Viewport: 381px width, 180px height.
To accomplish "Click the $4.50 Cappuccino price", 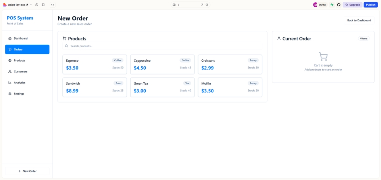I will coord(140,68).
